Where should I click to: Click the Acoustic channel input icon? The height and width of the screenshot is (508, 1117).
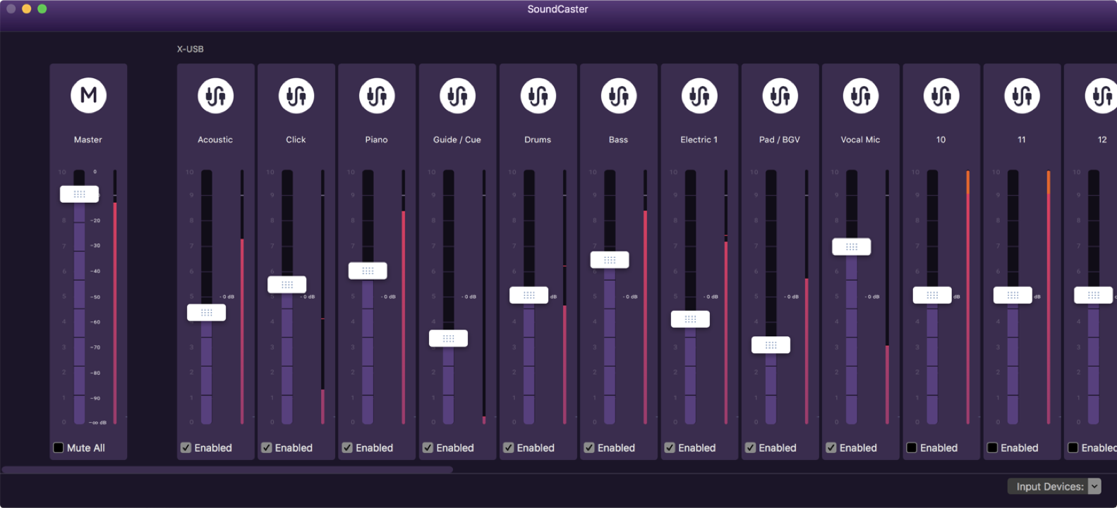pos(215,95)
